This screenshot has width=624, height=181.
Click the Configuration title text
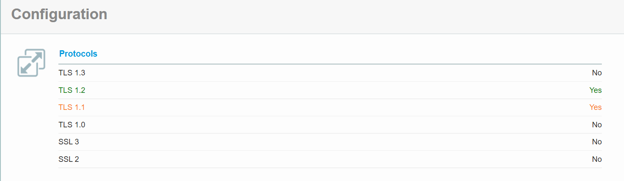point(59,14)
